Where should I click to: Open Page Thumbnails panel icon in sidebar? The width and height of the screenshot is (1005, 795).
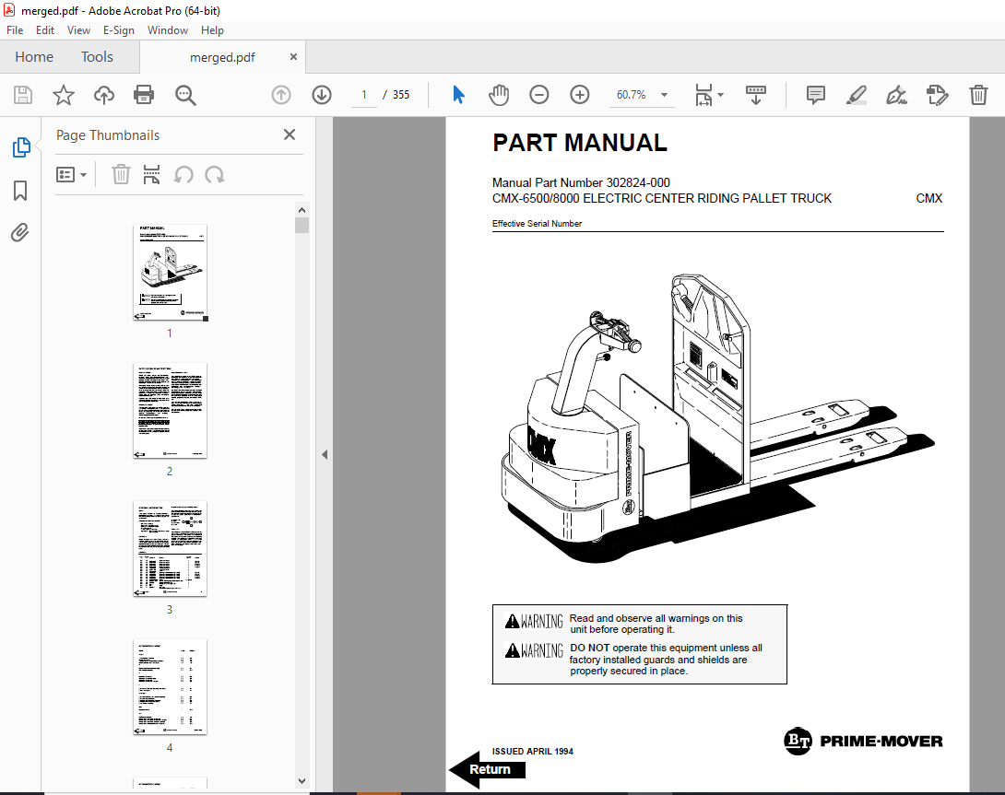(x=20, y=147)
